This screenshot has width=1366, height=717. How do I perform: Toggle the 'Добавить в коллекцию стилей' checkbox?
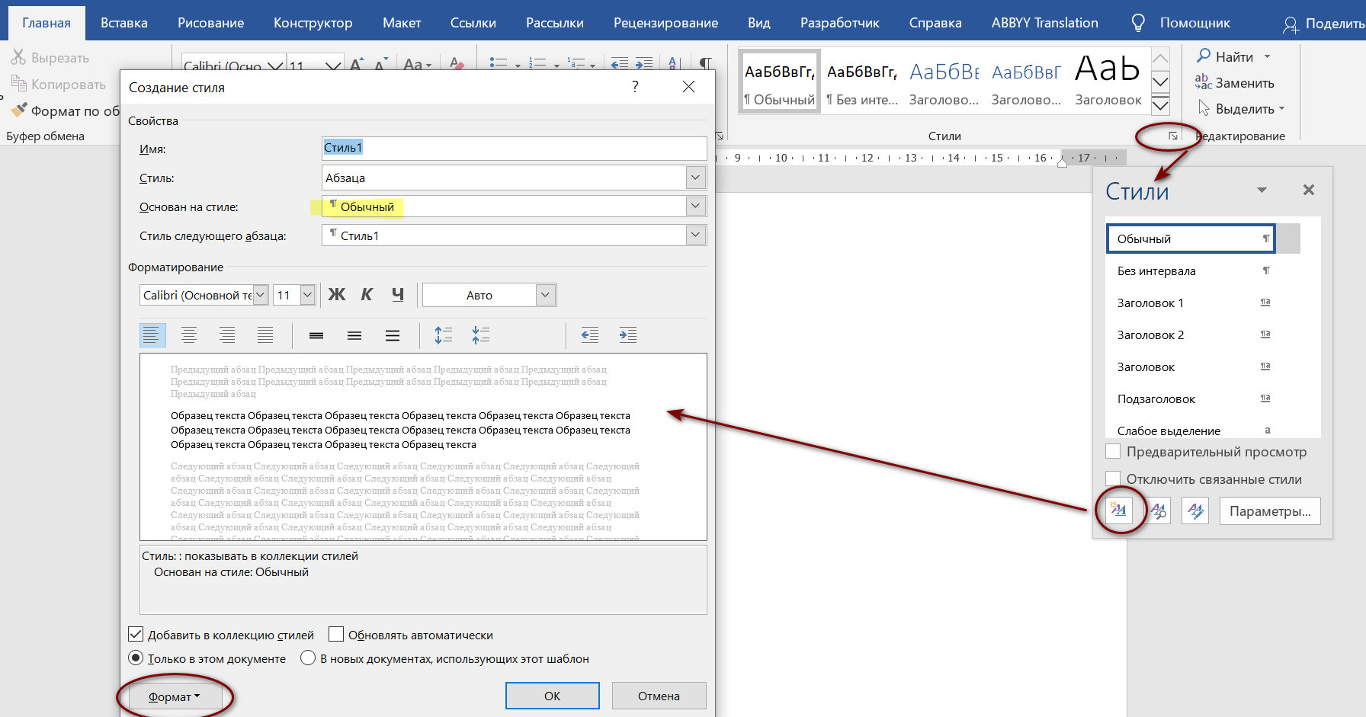tap(136, 635)
